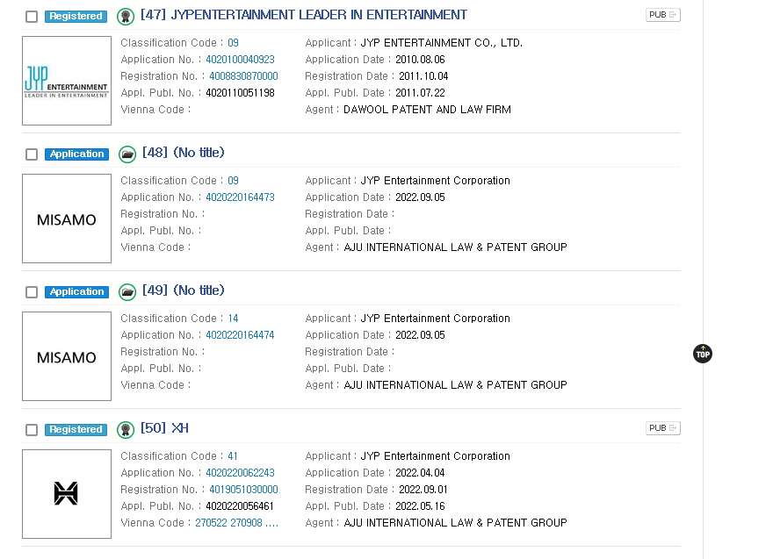This screenshot has height=559, width=773.
Task: Click the registered medal icon for item 50
Action: pos(126,429)
